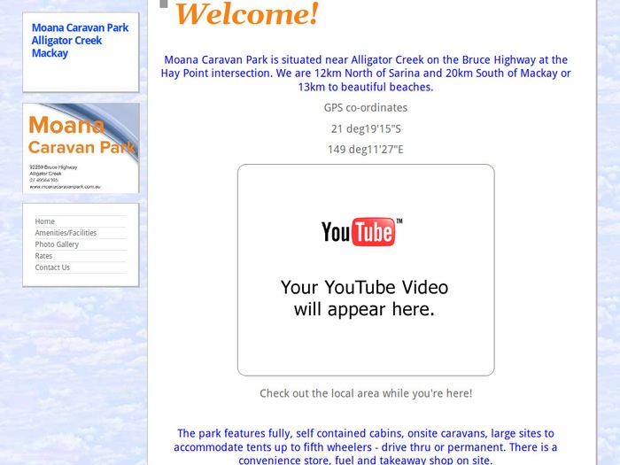The width and height of the screenshot is (620, 465).
Task: Click the paragraph about self contained cabins
Action: (366, 446)
